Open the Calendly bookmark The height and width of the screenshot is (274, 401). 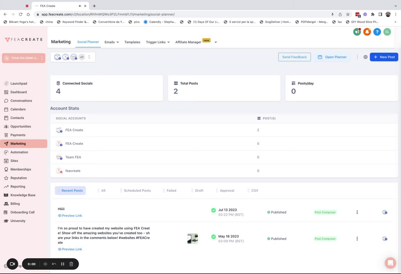[x=160, y=22]
